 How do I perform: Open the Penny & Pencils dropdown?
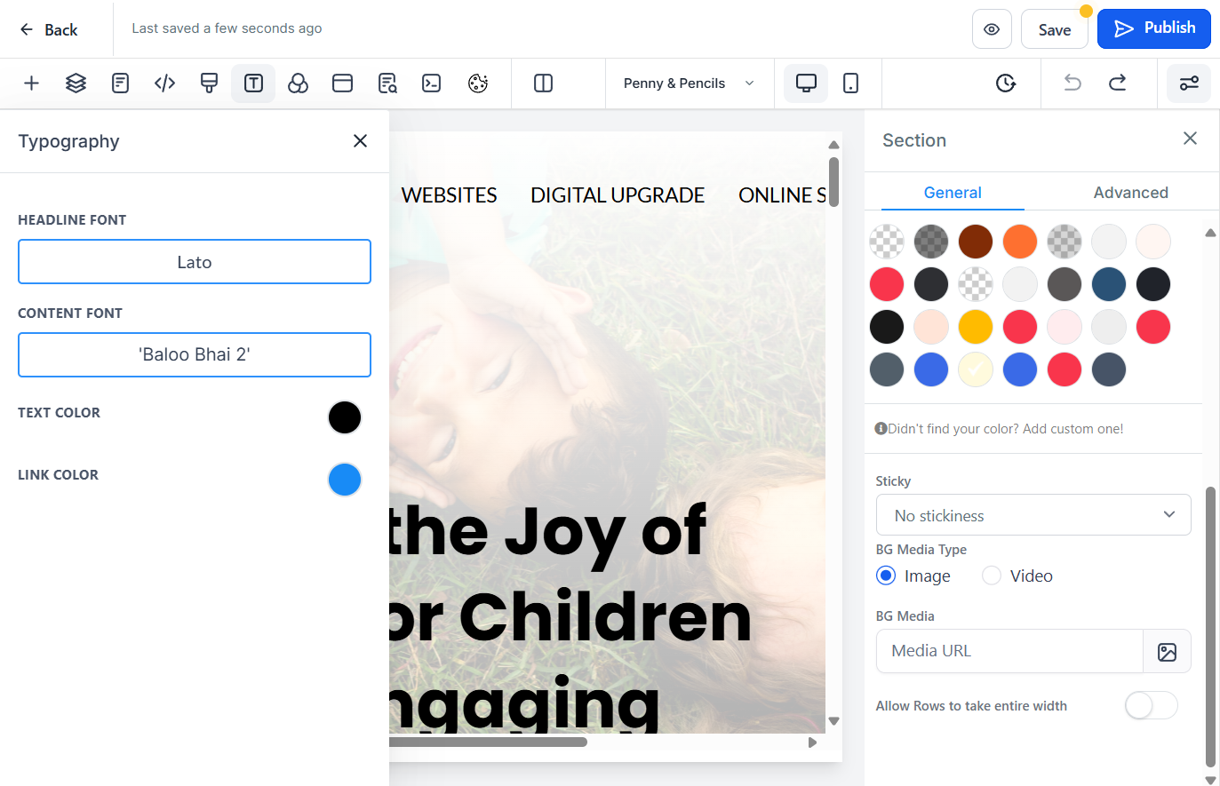pos(690,83)
